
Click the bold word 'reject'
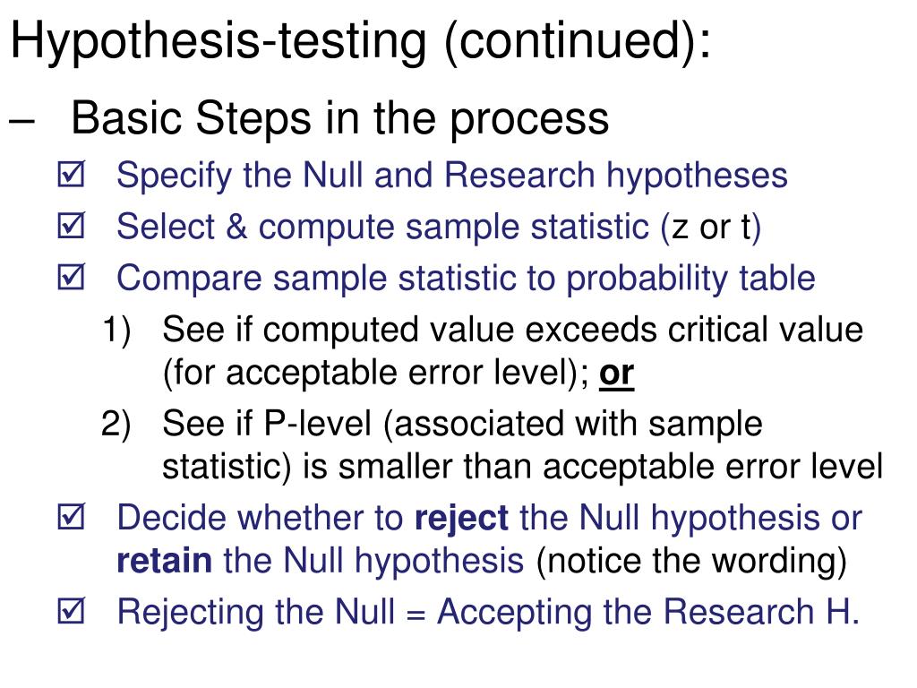point(461,519)
